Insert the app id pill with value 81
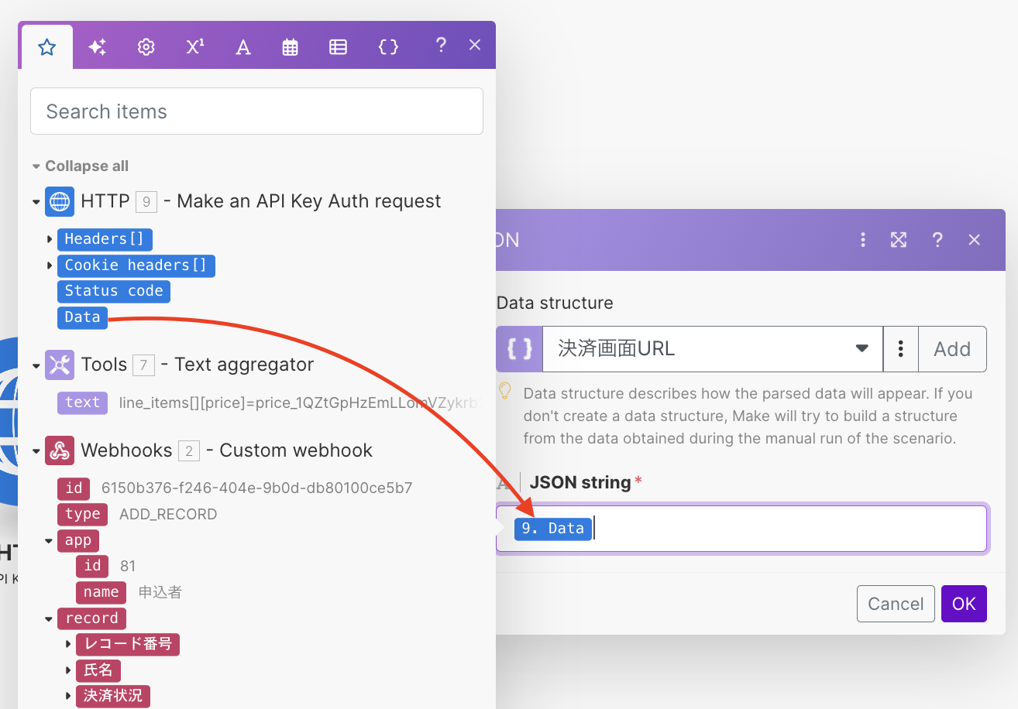Image resolution: width=1018 pixels, height=709 pixels. tap(92, 566)
